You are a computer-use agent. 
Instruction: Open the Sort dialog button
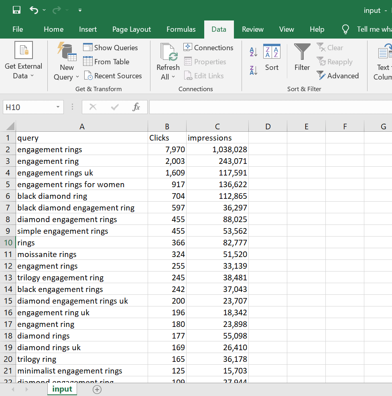(x=272, y=57)
